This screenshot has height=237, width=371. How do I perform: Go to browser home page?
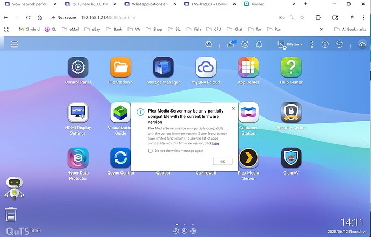(x=40, y=18)
